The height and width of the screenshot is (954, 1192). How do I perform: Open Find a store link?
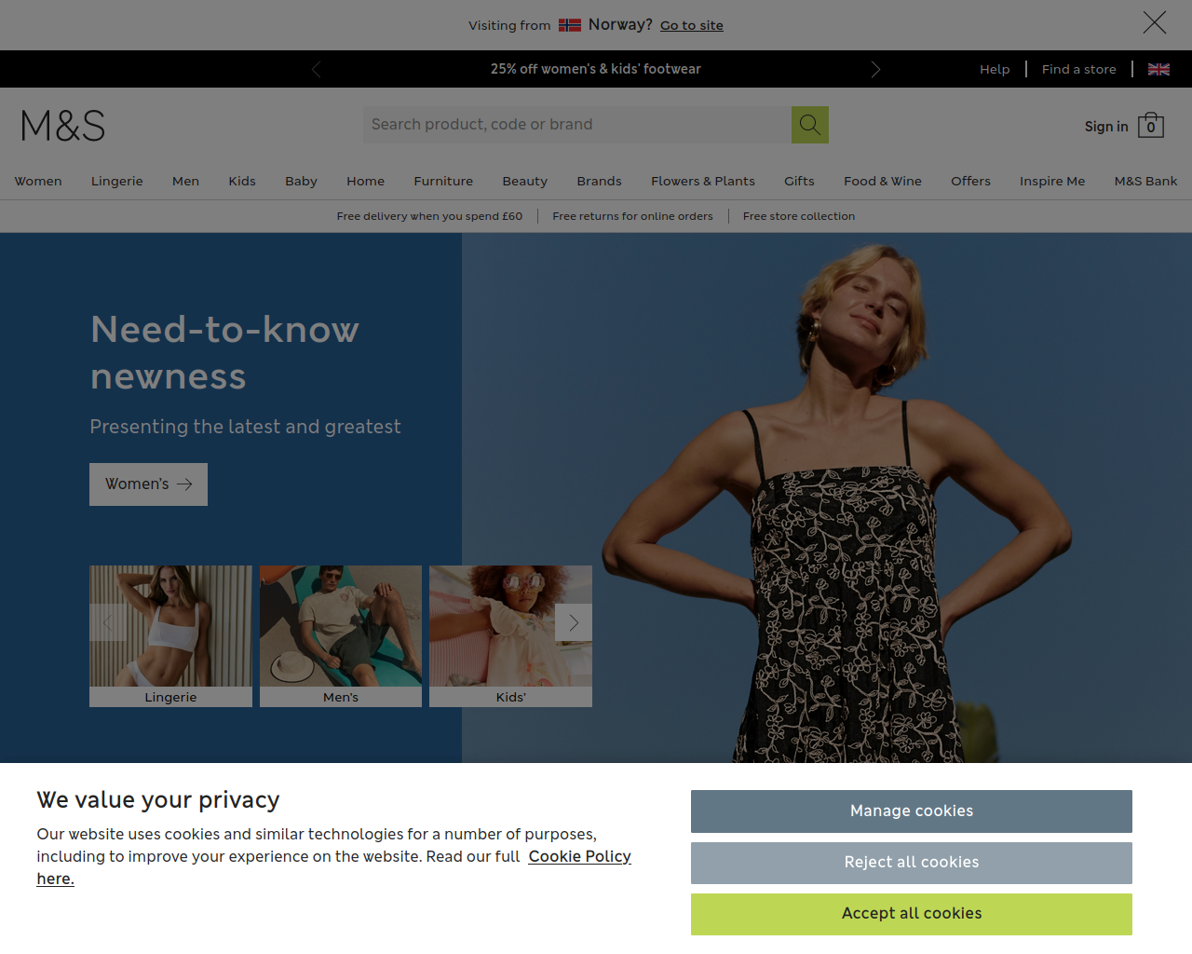point(1079,69)
